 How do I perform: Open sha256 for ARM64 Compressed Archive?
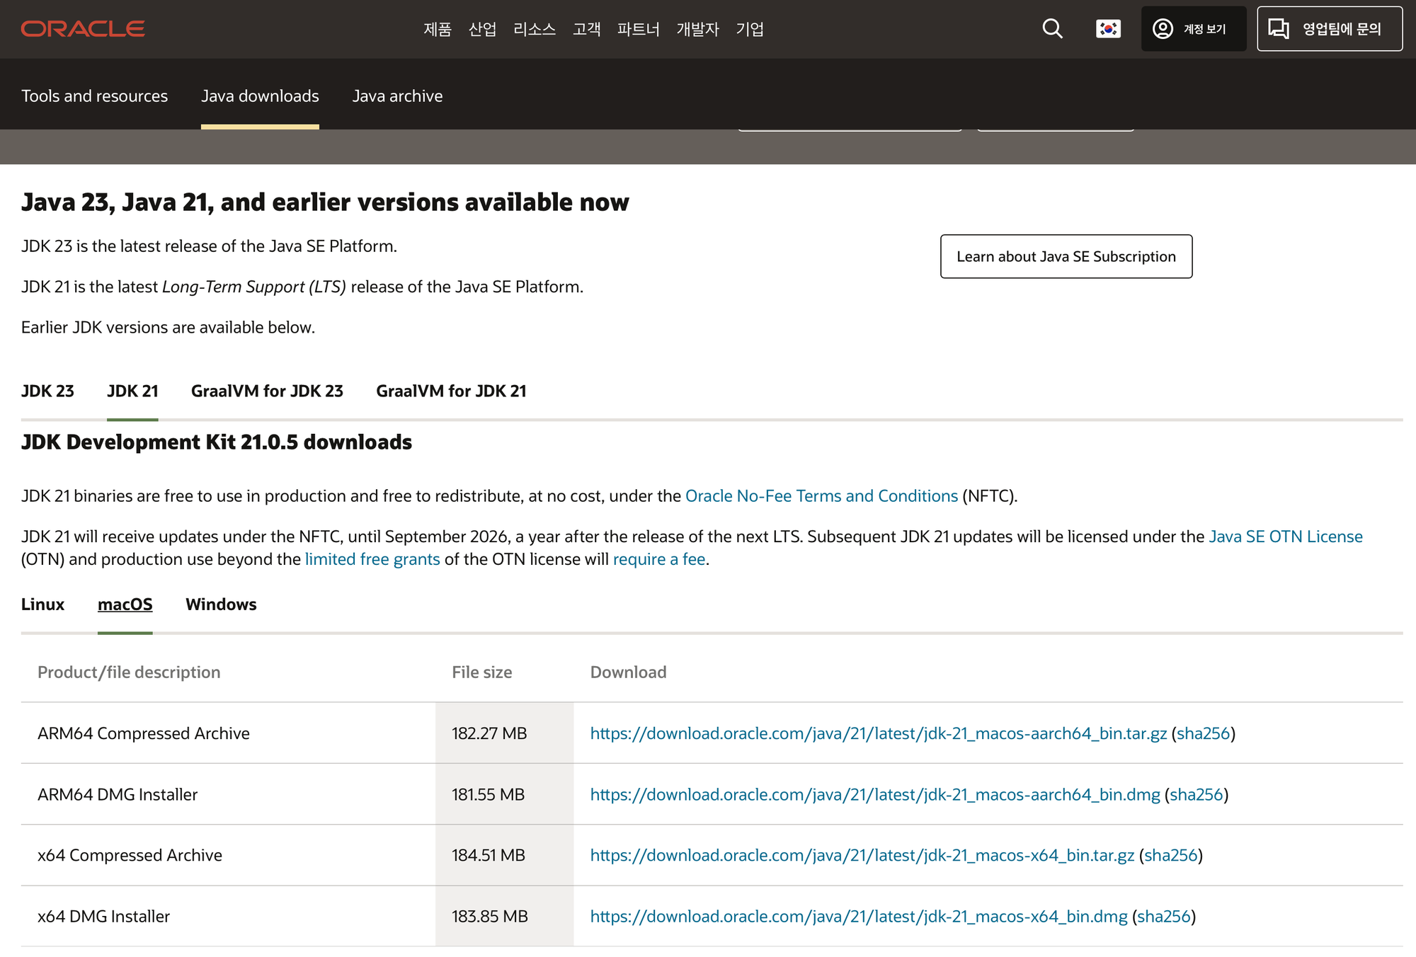coord(1204,733)
